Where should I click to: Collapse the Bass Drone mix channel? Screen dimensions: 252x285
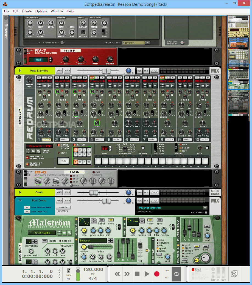click(x=20, y=201)
